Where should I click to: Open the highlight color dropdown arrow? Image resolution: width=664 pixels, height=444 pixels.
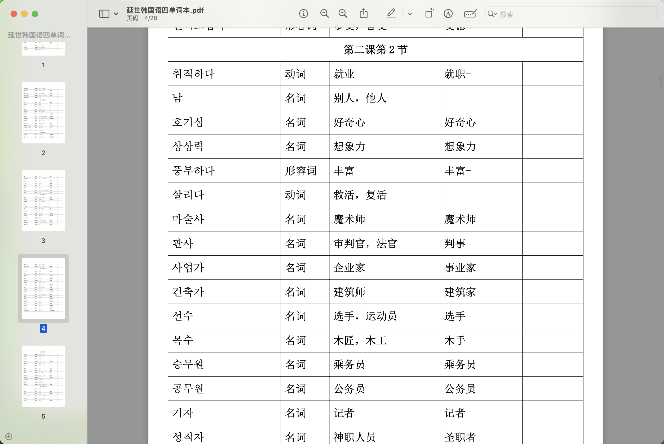tap(410, 14)
